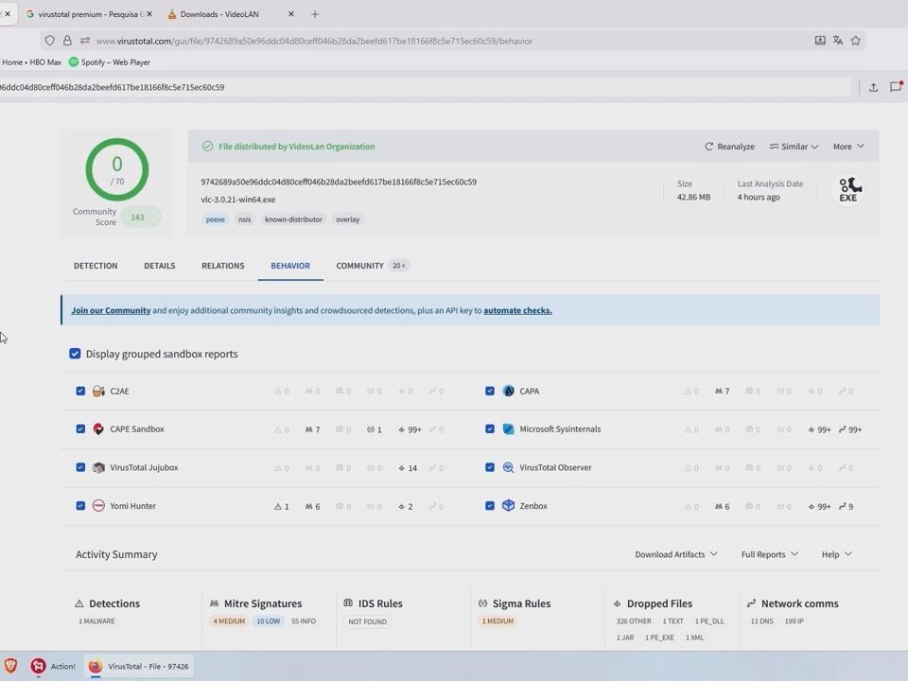Uncheck Display grouped sandbox reports

pyautogui.click(x=75, y=354)
